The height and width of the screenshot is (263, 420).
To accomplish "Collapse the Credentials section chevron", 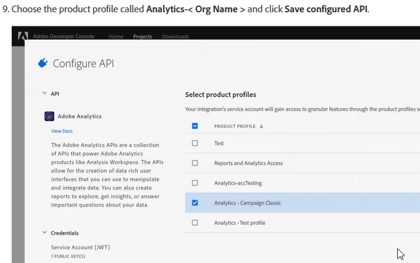I will [44, 233].
